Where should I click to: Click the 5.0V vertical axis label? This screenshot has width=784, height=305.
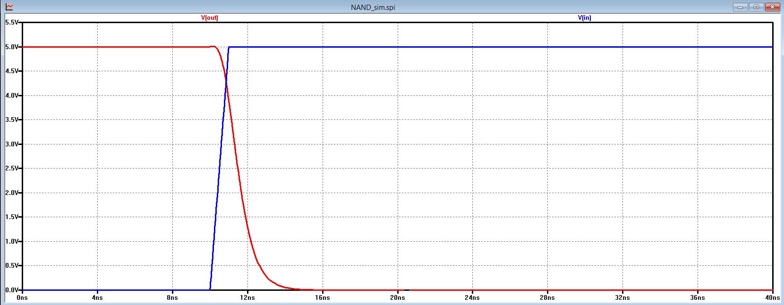coord(11,47)
